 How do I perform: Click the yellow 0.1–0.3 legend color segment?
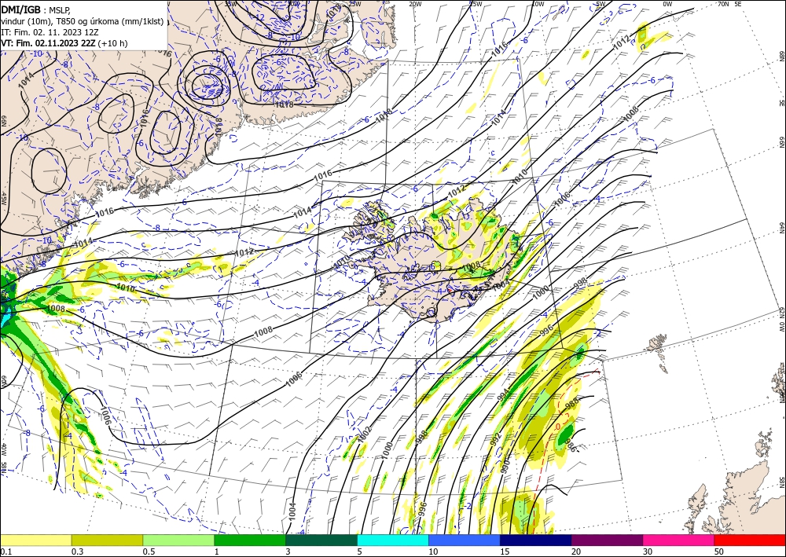(35, 540)
